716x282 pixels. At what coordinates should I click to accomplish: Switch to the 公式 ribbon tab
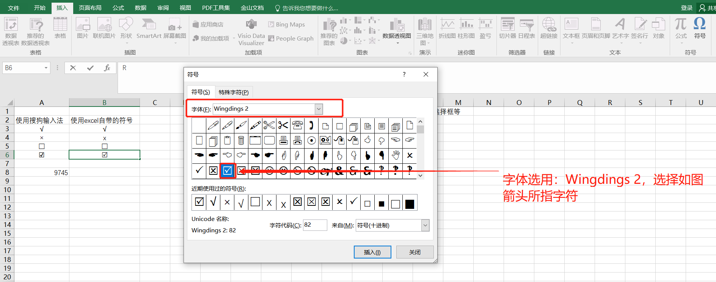pyautogui.click(x=118, y=8)
